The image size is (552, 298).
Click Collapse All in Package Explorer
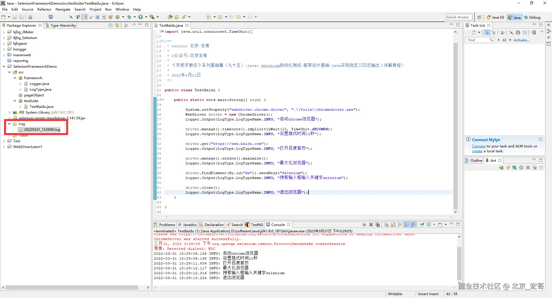click(111, 25)
